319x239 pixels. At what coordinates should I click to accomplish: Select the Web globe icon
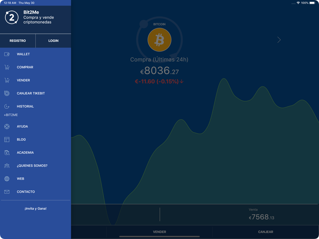pyautogui.click(x=6, y=179)
